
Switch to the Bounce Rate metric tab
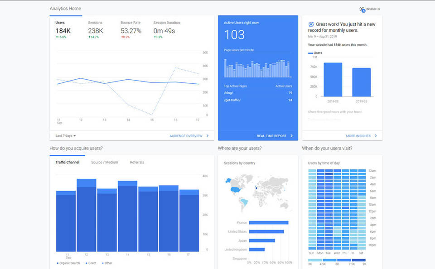[131, 30]
